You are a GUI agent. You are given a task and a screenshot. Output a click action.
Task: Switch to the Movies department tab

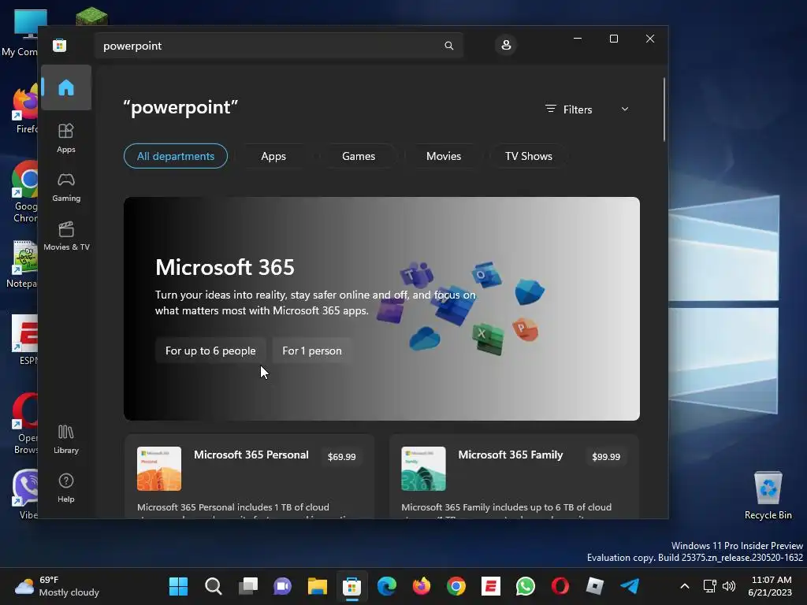tap(443, 156)
